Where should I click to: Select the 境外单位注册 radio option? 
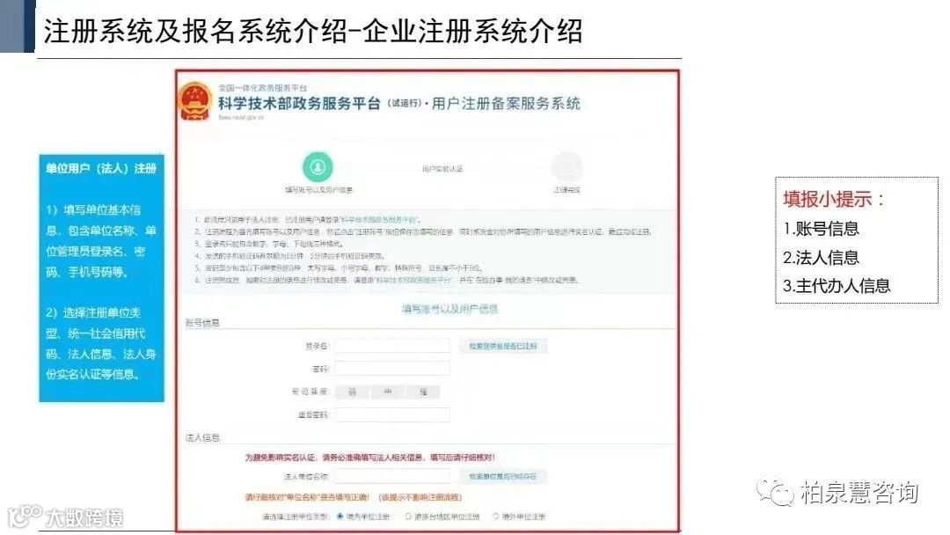tap(495, 517)
